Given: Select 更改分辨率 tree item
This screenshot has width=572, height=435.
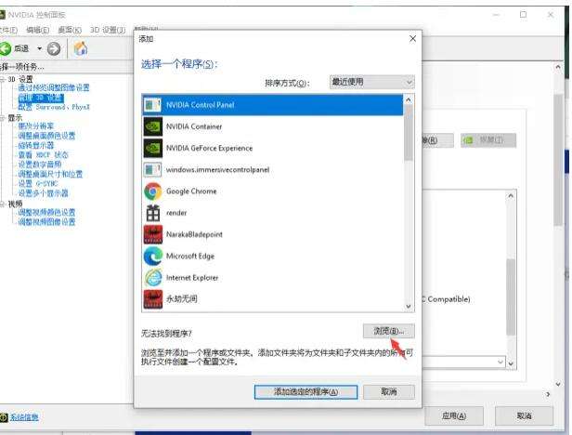Looking at the screenshot, I should tap(35, 126).
